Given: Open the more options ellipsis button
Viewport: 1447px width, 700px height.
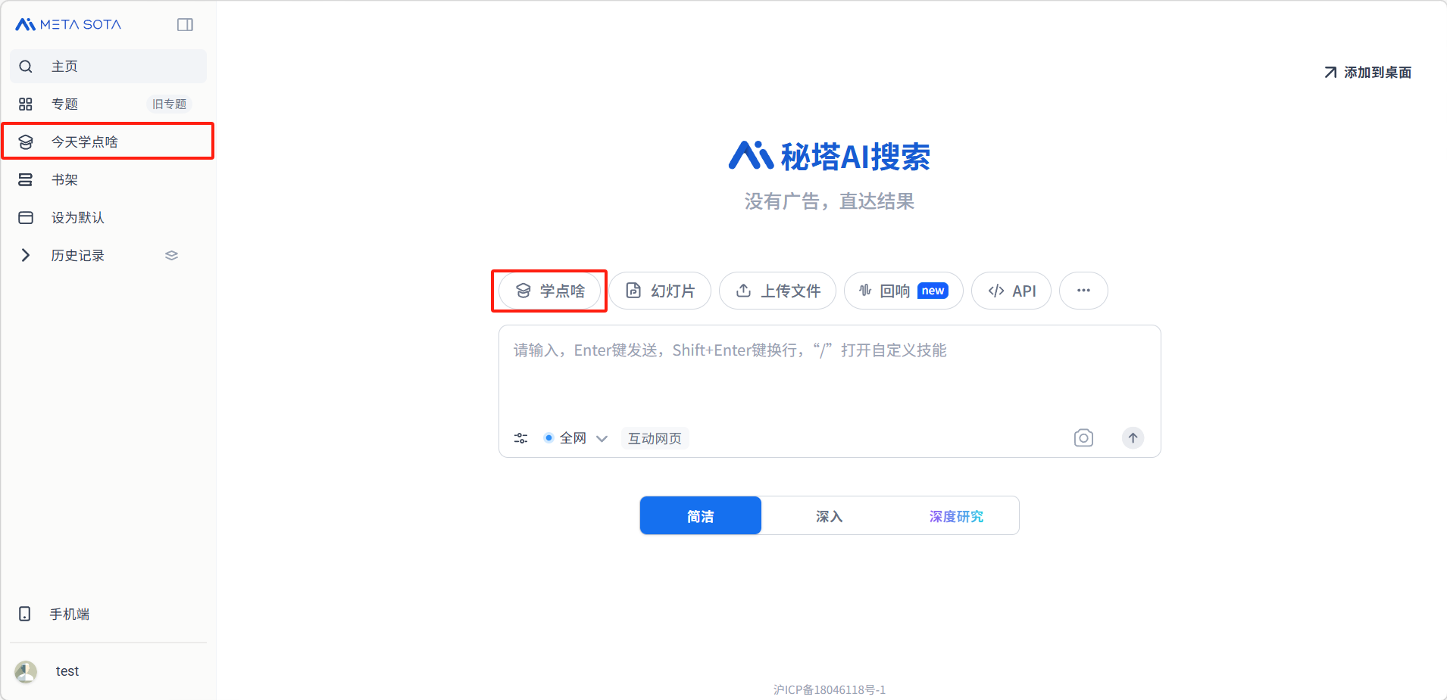Looking at the screenshot, I should tap(1083, 291).
